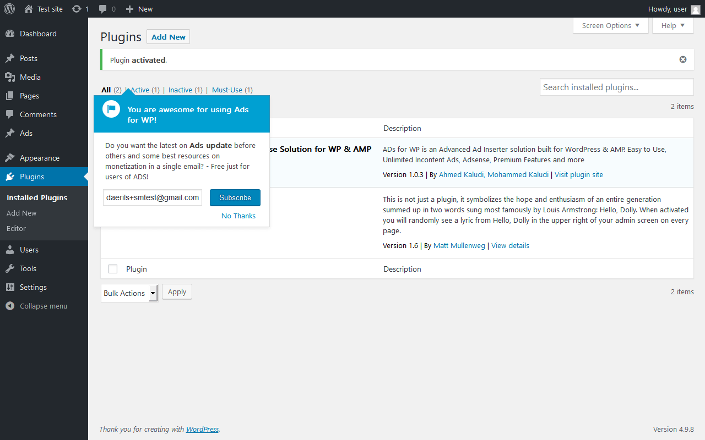Toggle the select-all checkbox in table footer
705x440 pixels.
[x=113, y=269]
